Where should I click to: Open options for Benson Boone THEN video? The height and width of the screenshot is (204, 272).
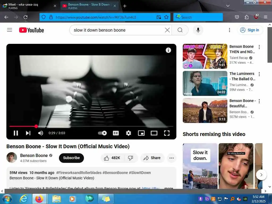pyautogui.click(x=259, y=47)
